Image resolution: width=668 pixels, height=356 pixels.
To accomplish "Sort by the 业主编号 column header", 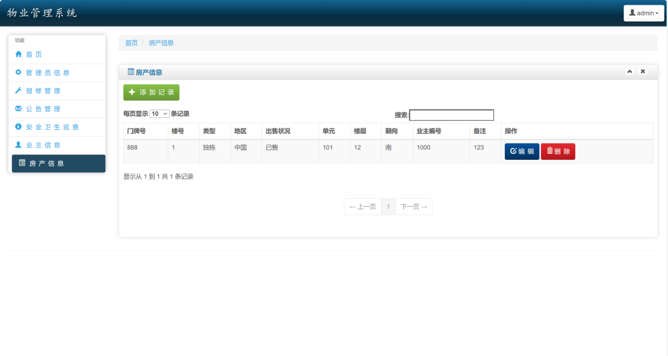I will [442, 131].
